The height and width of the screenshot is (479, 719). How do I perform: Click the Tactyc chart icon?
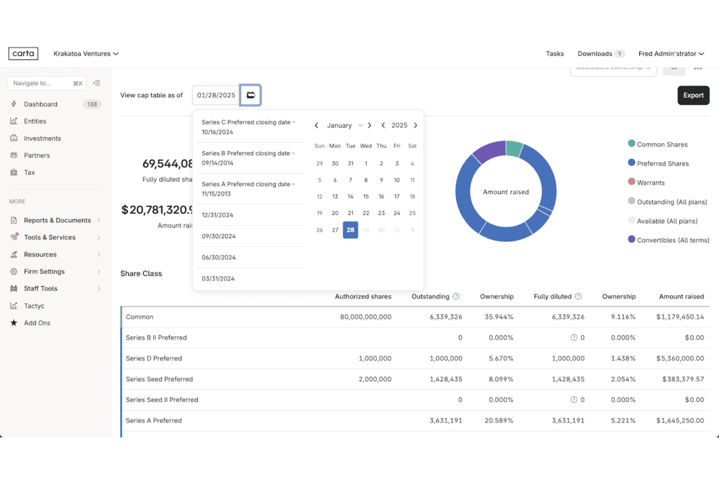point(14,306)
